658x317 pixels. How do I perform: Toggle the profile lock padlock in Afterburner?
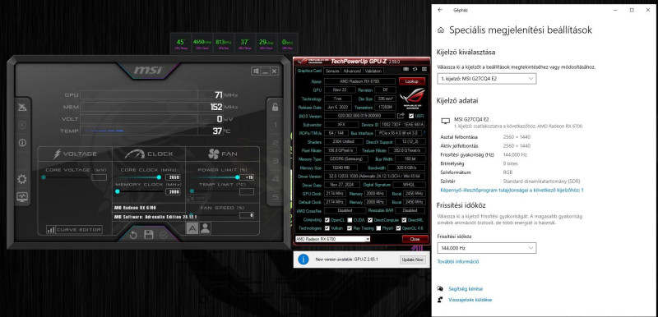275,107
